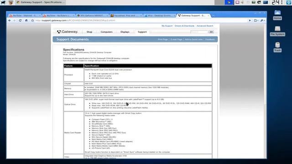The width and height of the screenshot is (292, 164).
Task: Click the E-mail Page link
Action: 176,40
